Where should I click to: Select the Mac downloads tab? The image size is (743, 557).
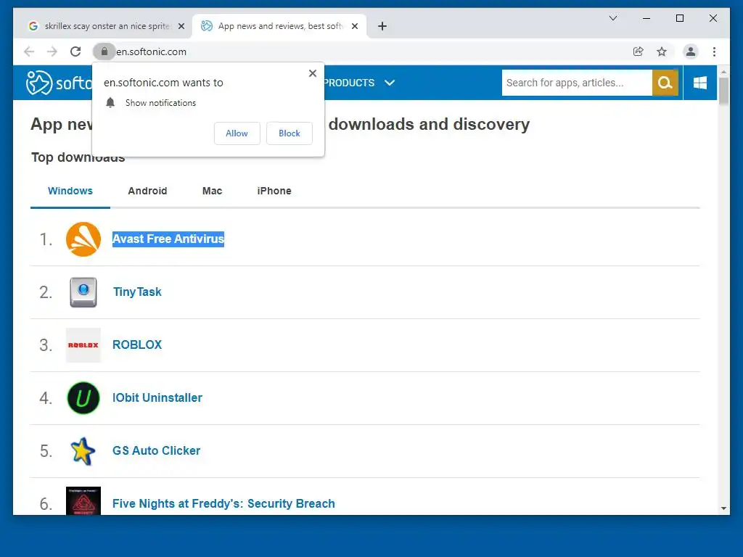tap(212, 191)
